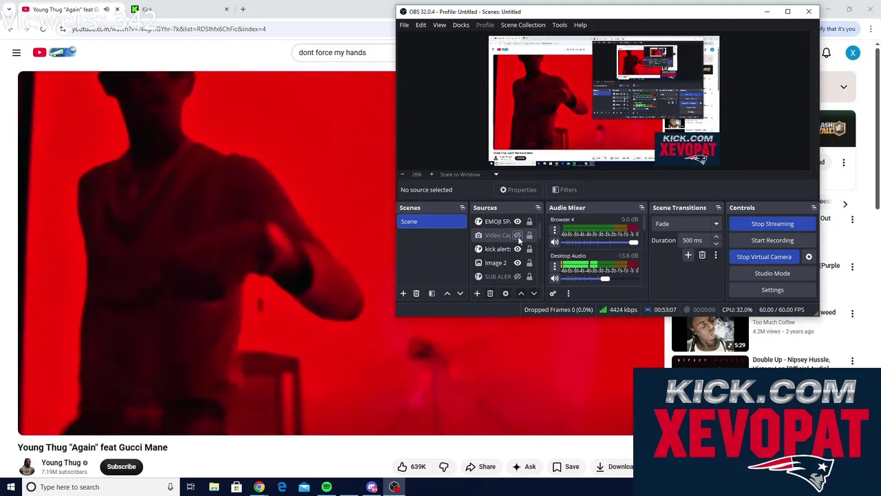This screenshot has height=496, width=881.
Task: Open the Fade transition dropdown
Action: [x=686, y=224]
